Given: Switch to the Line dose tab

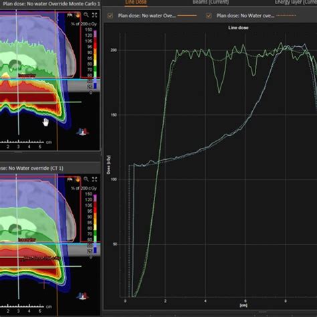Looking at the screenshot, I should pyautogui.click(x=136, y=2).
